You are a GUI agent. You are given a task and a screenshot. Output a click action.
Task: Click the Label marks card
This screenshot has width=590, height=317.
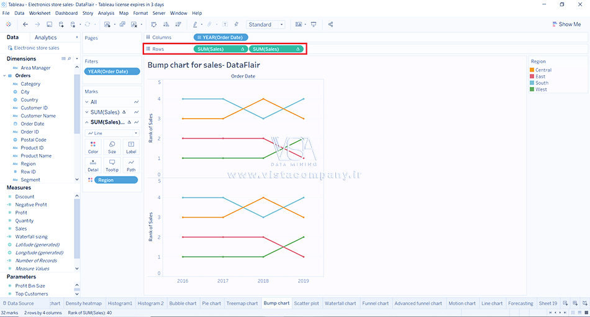[x=130, y=147]
